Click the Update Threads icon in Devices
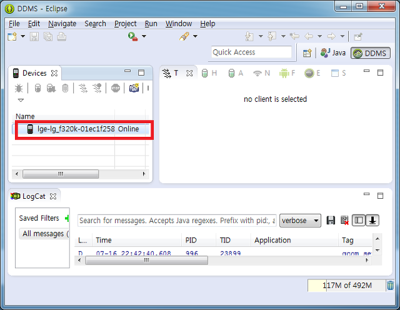Viewport: 400px width, 310px height. click(83, 88)
